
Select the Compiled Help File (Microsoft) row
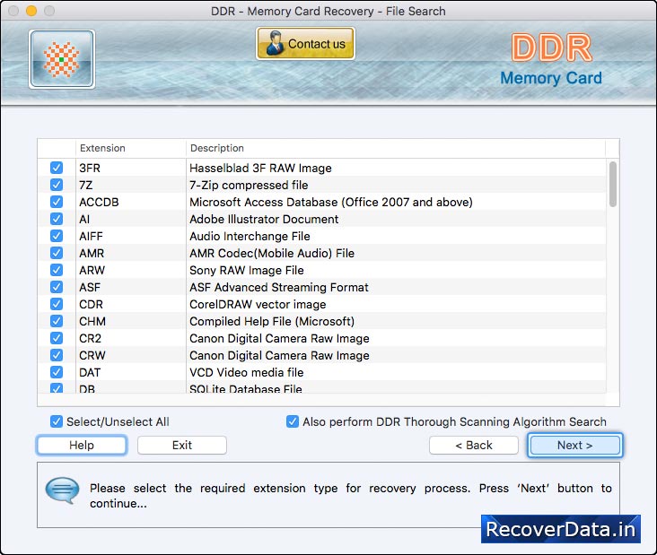322,321
